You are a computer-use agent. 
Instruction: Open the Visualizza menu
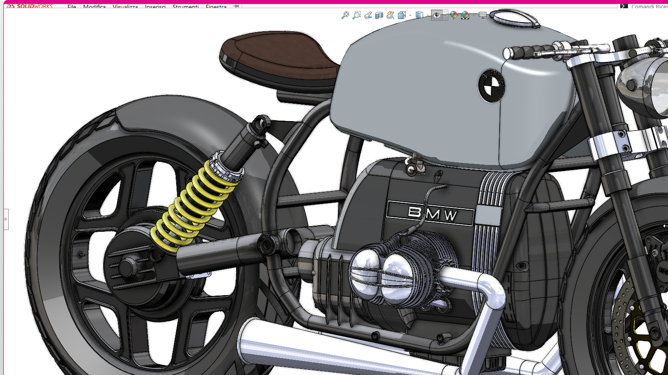(x=125, y=7)
